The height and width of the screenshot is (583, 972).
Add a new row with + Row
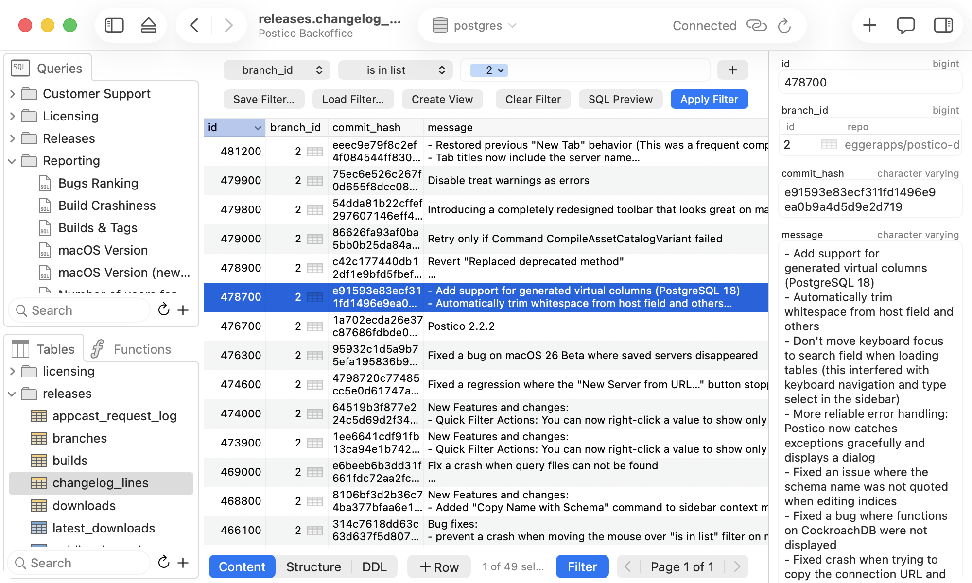(439, 566)
